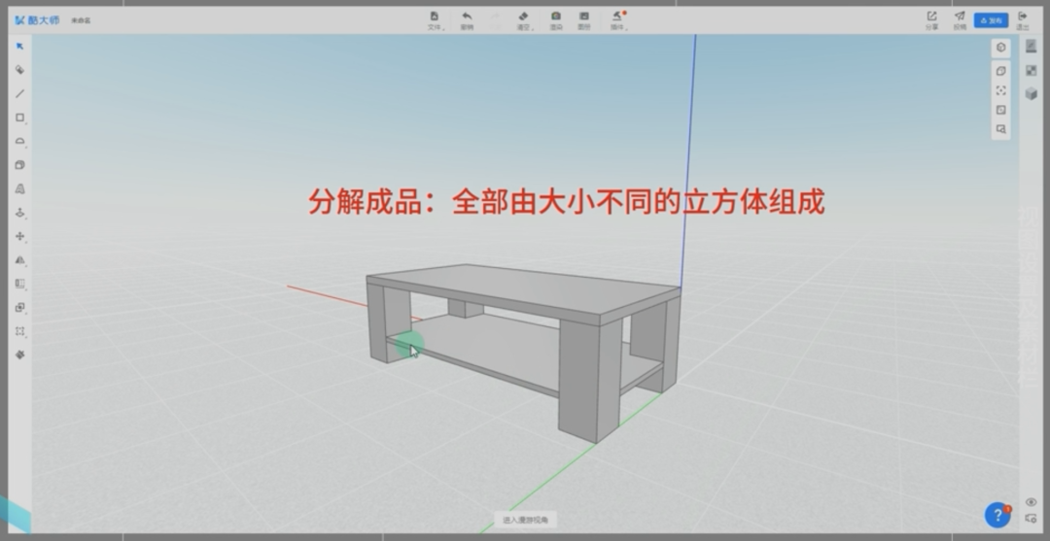
Task: Click the 进入漫游视角 roaming view button
Action: tap(526, 520)
